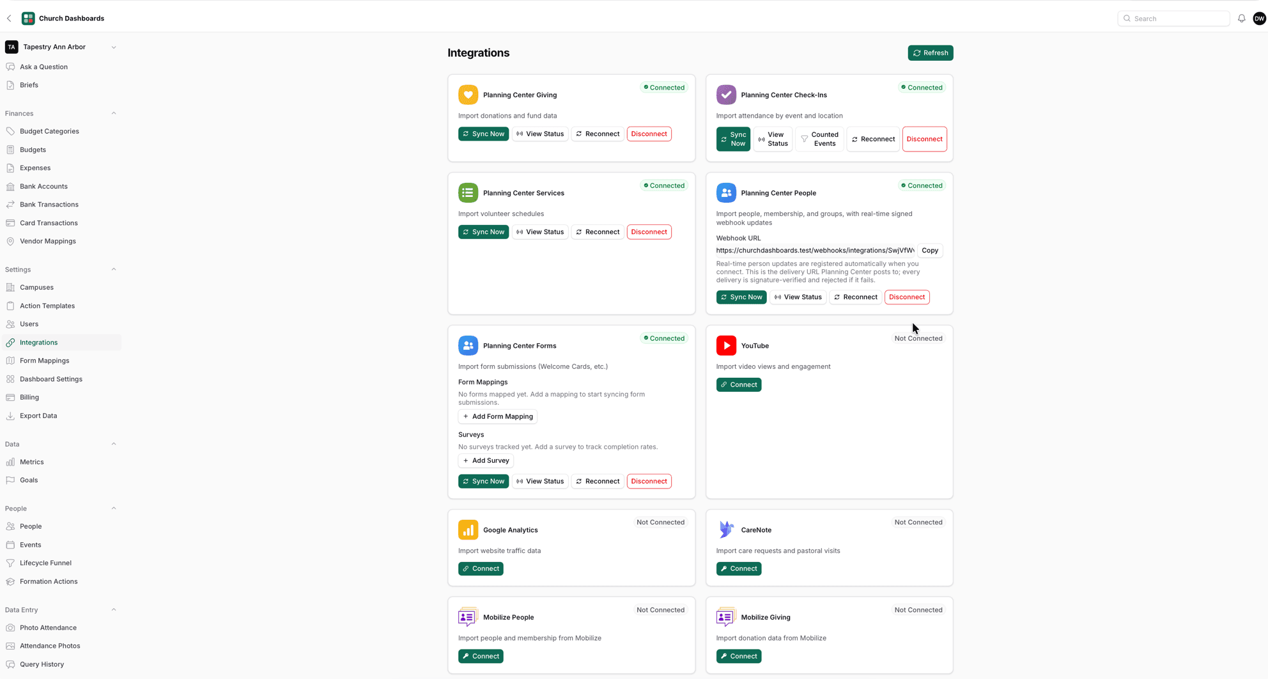Collapse the Settings sidebar section
Screen dimensions: 1268x679
(x=114, y=269)
